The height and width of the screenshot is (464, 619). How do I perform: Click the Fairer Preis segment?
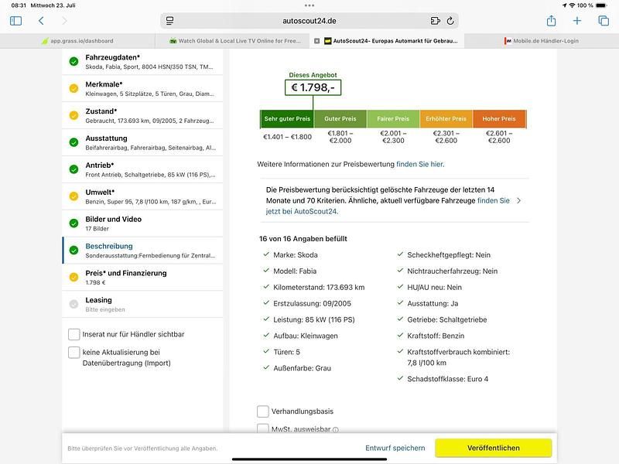tap(393, 119)
